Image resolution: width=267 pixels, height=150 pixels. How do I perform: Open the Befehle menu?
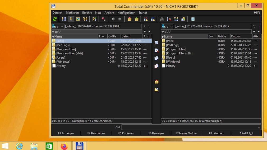[x=87, y=13]
